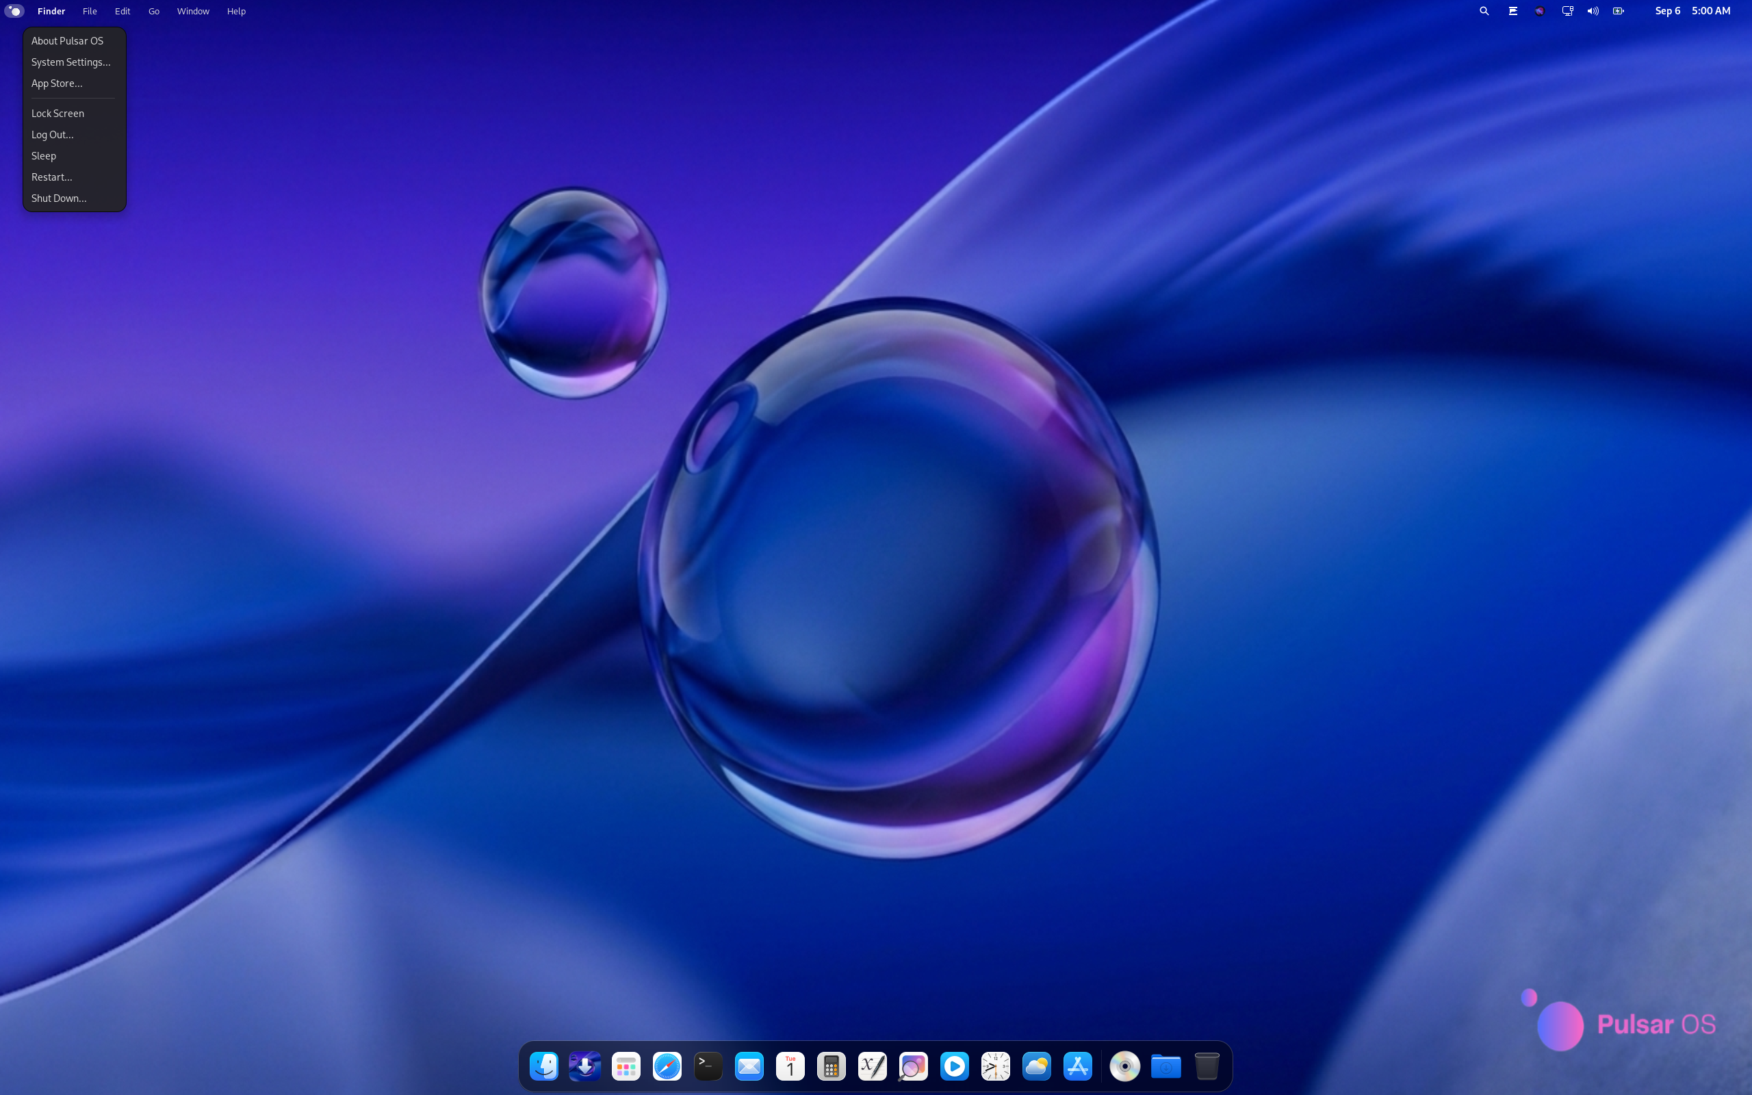
Task: Open the Finder menu in menu bar
Action: [51, 11]
